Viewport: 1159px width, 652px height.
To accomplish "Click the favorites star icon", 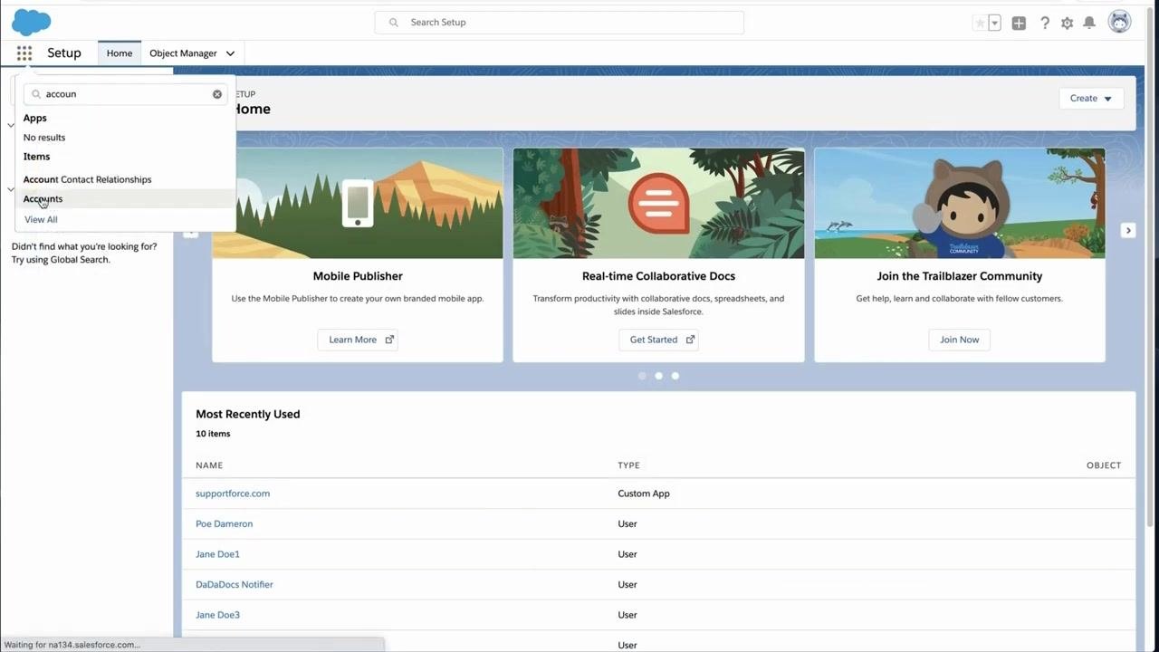I will pos(980,24).
